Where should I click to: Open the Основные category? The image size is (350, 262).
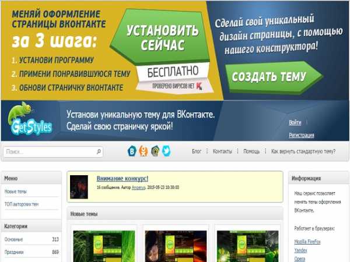coord(13,239)
